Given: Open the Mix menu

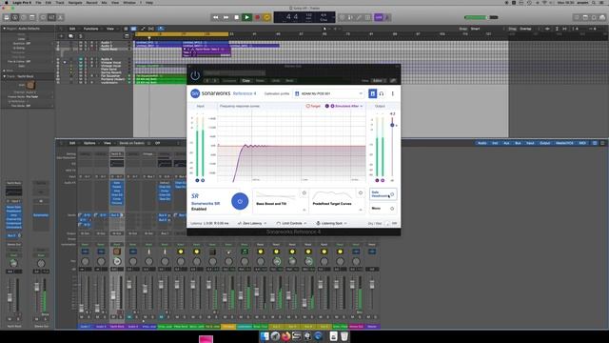Looking at the screenshot, I should pyautogui.click(x=104, y=2).
